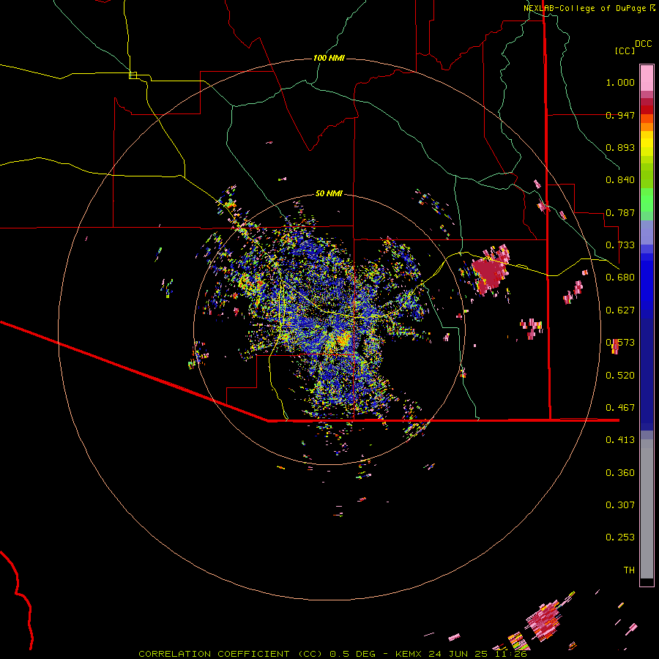Click the 0.253 scale value
The height and width of the screenshot is (659, 659).
coord(620,537)
